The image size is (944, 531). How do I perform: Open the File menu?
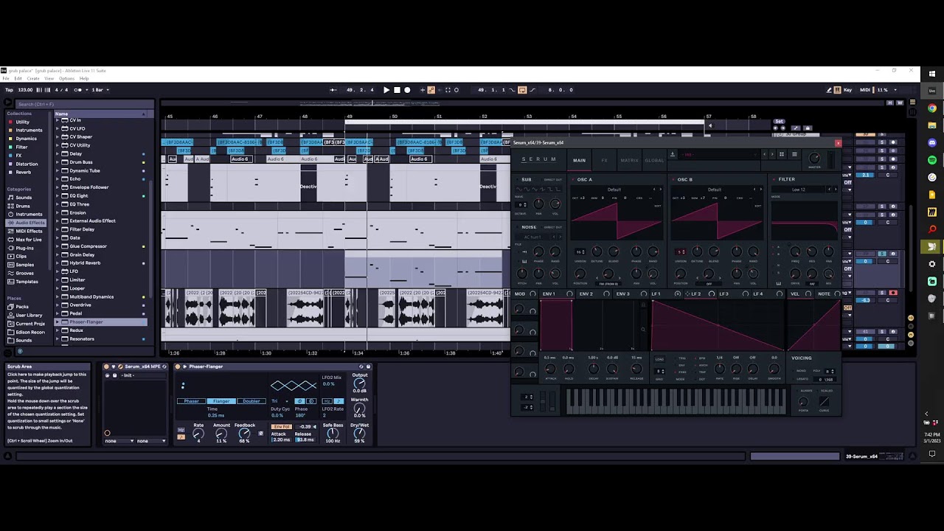(6, 78)
